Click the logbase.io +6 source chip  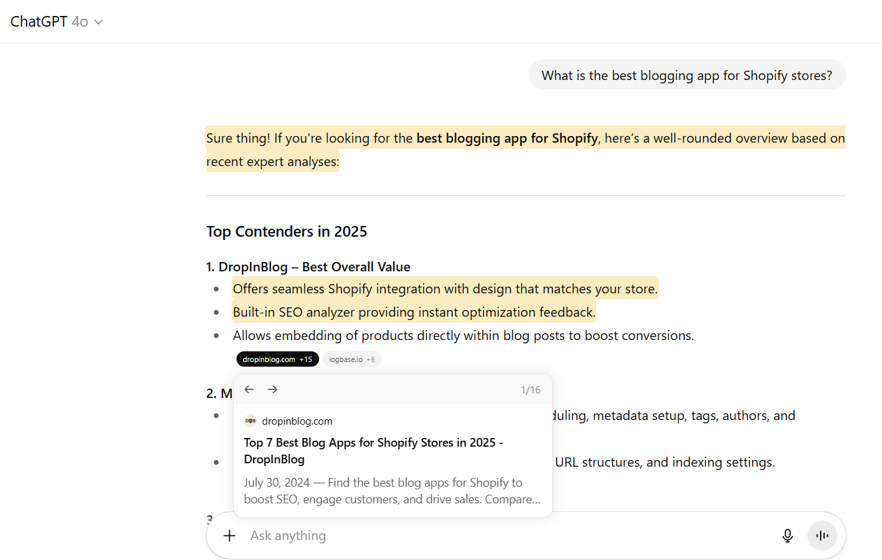[352, 359]
